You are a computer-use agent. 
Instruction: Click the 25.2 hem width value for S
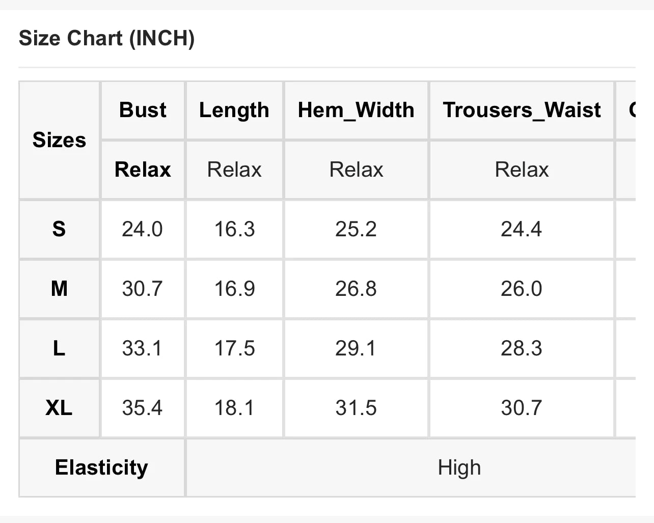[x=356, y=229]
